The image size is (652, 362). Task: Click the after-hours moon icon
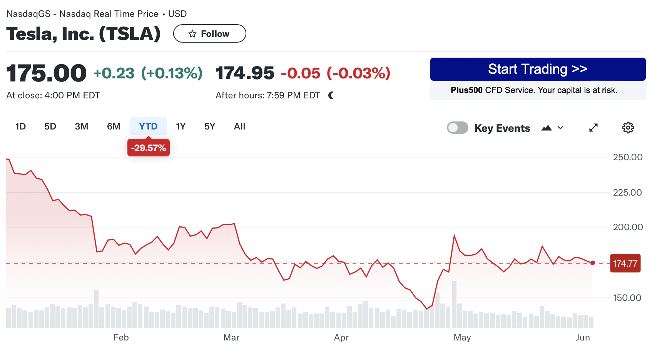point(331,95)
